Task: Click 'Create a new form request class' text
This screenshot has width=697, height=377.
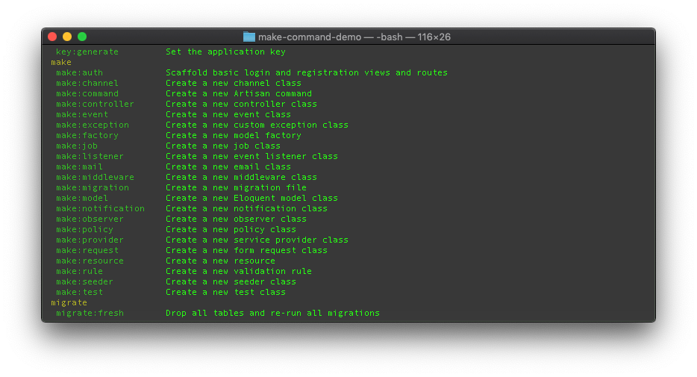Action: 247,250
